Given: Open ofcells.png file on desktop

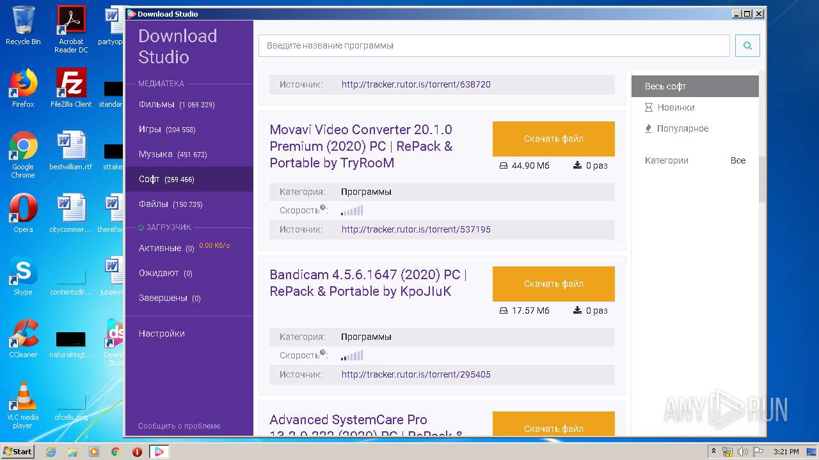Looking at the screenshot, I should (x=71, y=408).
